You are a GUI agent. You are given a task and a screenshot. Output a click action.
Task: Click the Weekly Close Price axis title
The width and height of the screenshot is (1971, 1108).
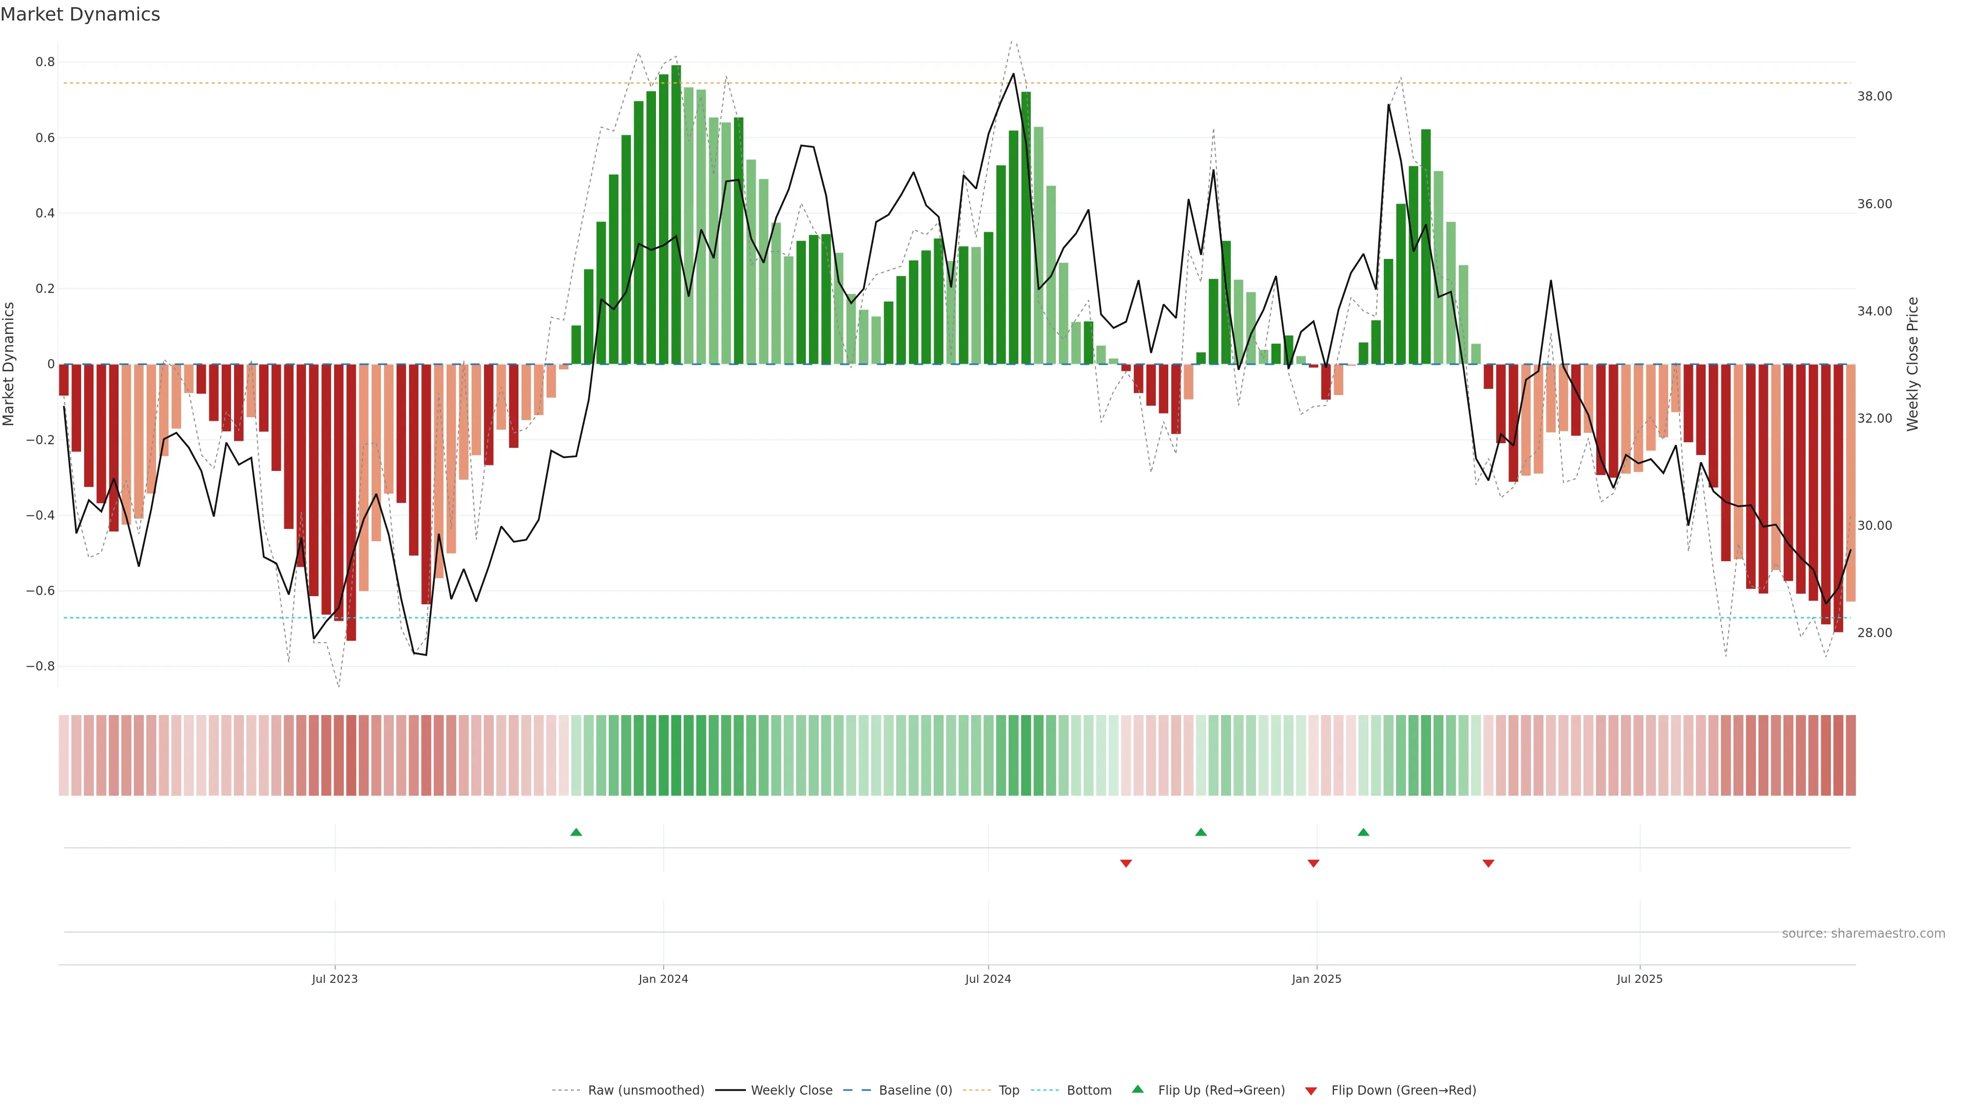pos(1913,364)
